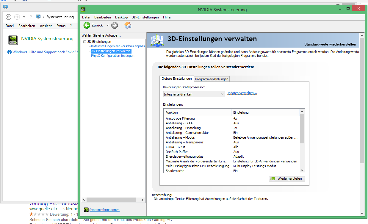Click back arrow in background Explorer window

pyautogui.click(x=9, y=17)
